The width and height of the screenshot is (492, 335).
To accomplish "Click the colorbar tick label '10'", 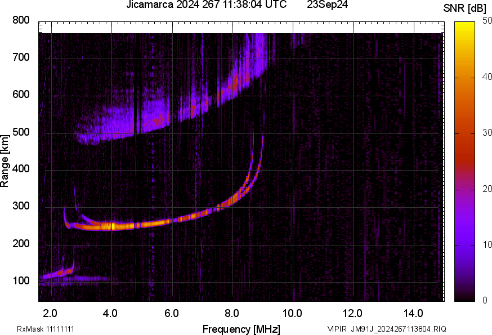I will point(487,244).
